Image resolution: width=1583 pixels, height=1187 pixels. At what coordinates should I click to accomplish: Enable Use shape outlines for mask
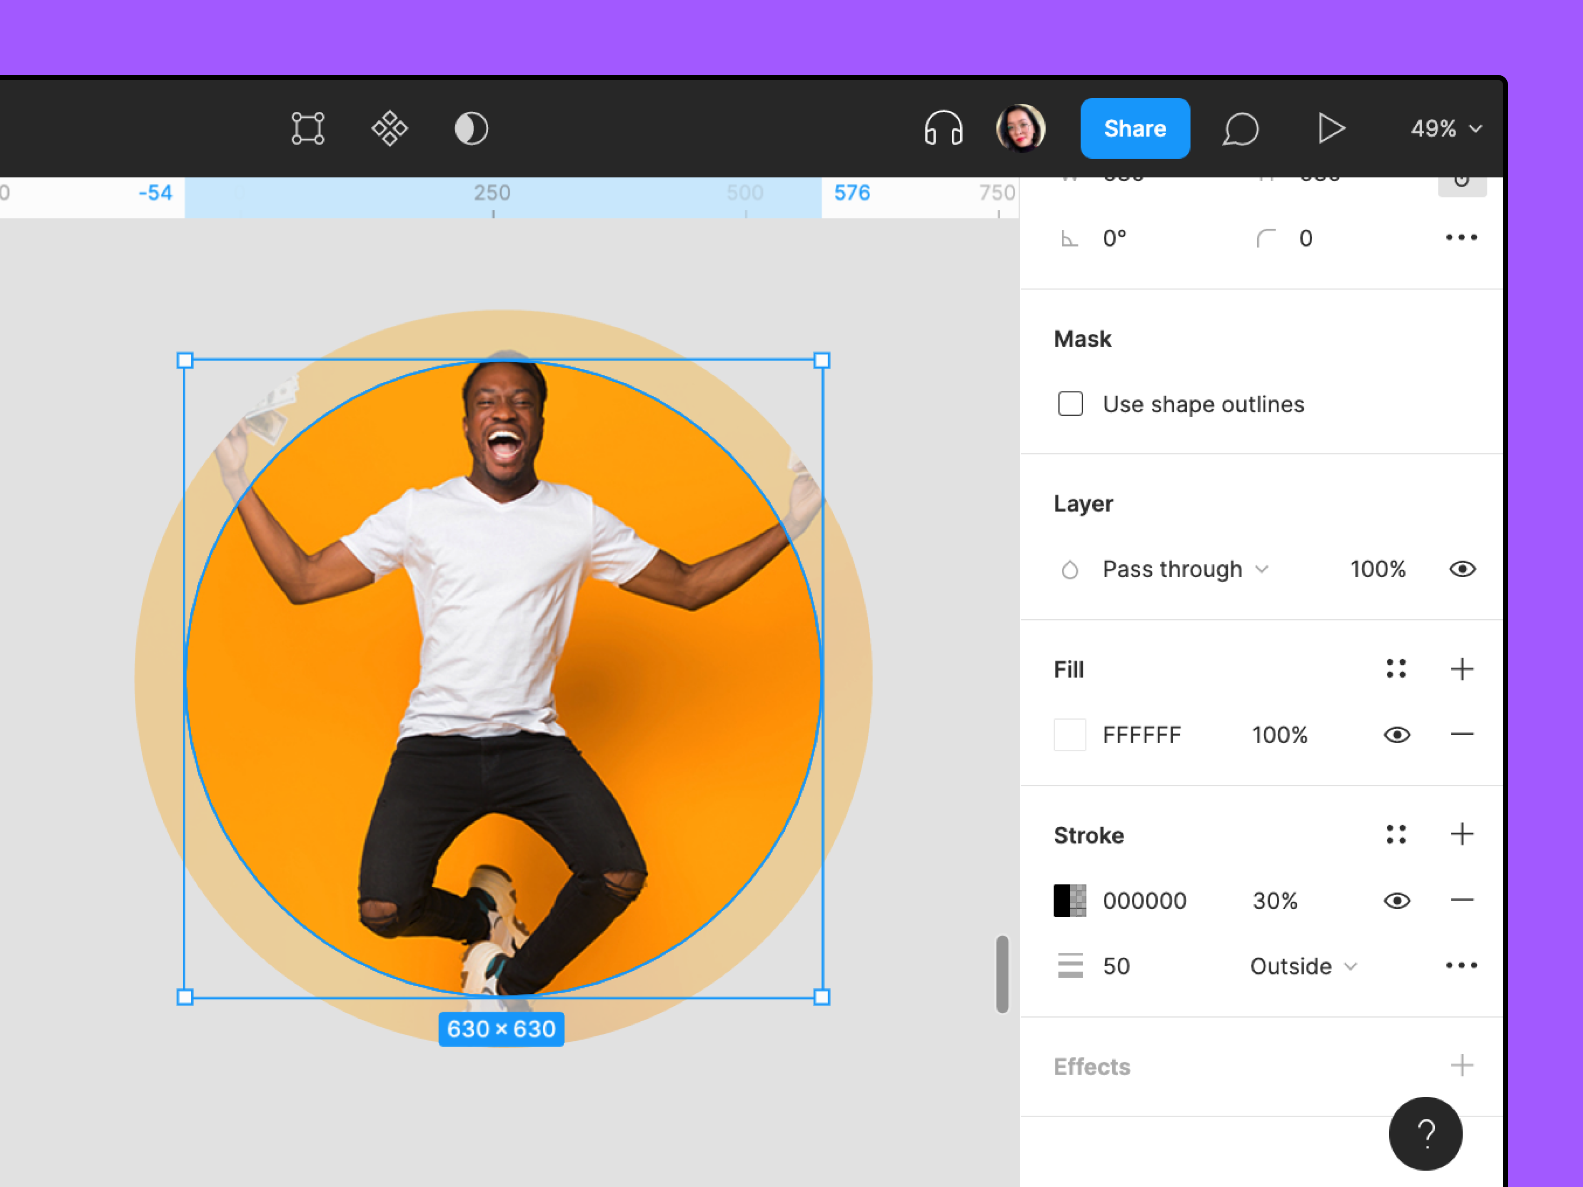[x=1070, y=404]
